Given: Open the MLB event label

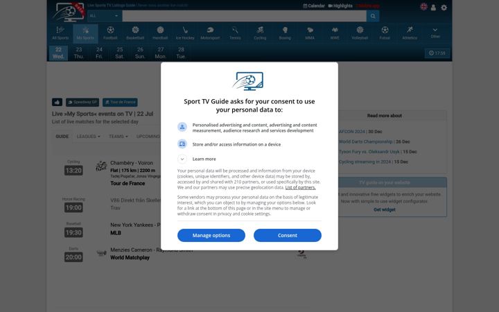Looking at the screenshot, I should coord(116,233).
